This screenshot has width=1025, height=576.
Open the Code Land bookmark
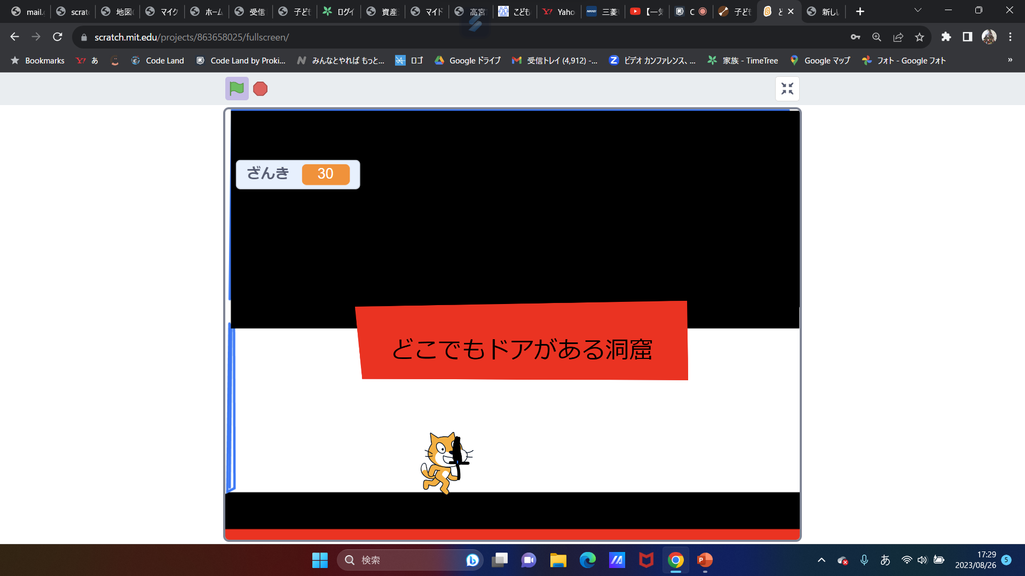(158, 60)
